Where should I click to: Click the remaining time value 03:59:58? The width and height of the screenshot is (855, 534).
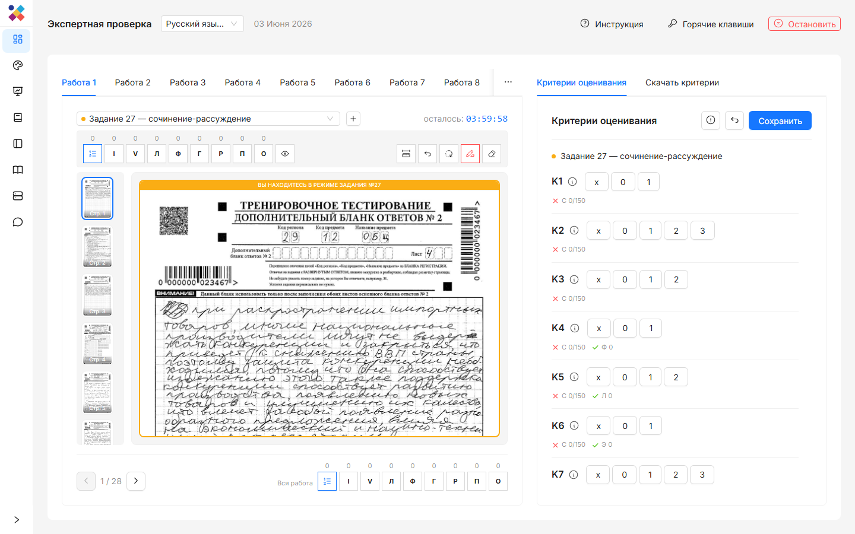pyautogui.click(x=487, y=119)
